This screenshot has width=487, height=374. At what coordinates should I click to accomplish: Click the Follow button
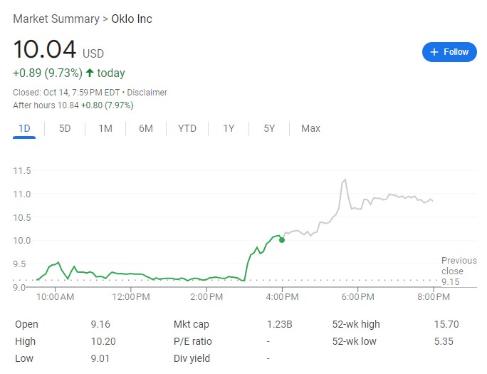point(449,52)
